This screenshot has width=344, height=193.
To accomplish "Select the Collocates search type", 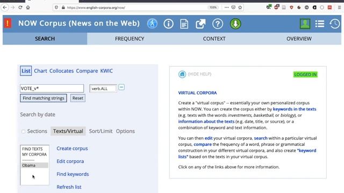I will point(61,71).
